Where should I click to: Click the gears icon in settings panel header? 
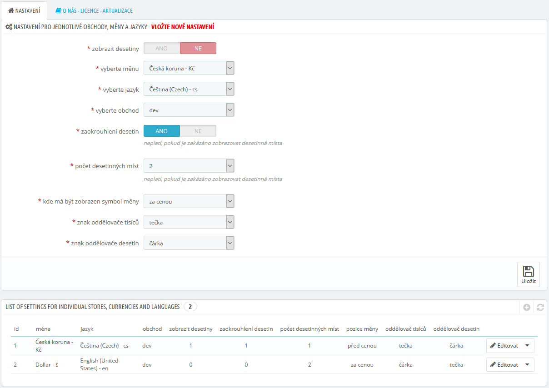9,27
